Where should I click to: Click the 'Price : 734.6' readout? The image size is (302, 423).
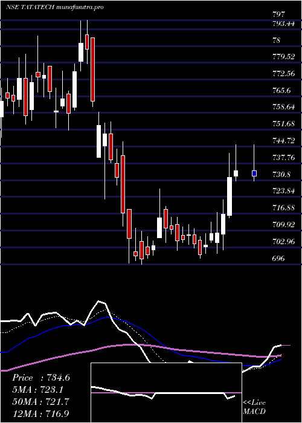tap(41, 378)
